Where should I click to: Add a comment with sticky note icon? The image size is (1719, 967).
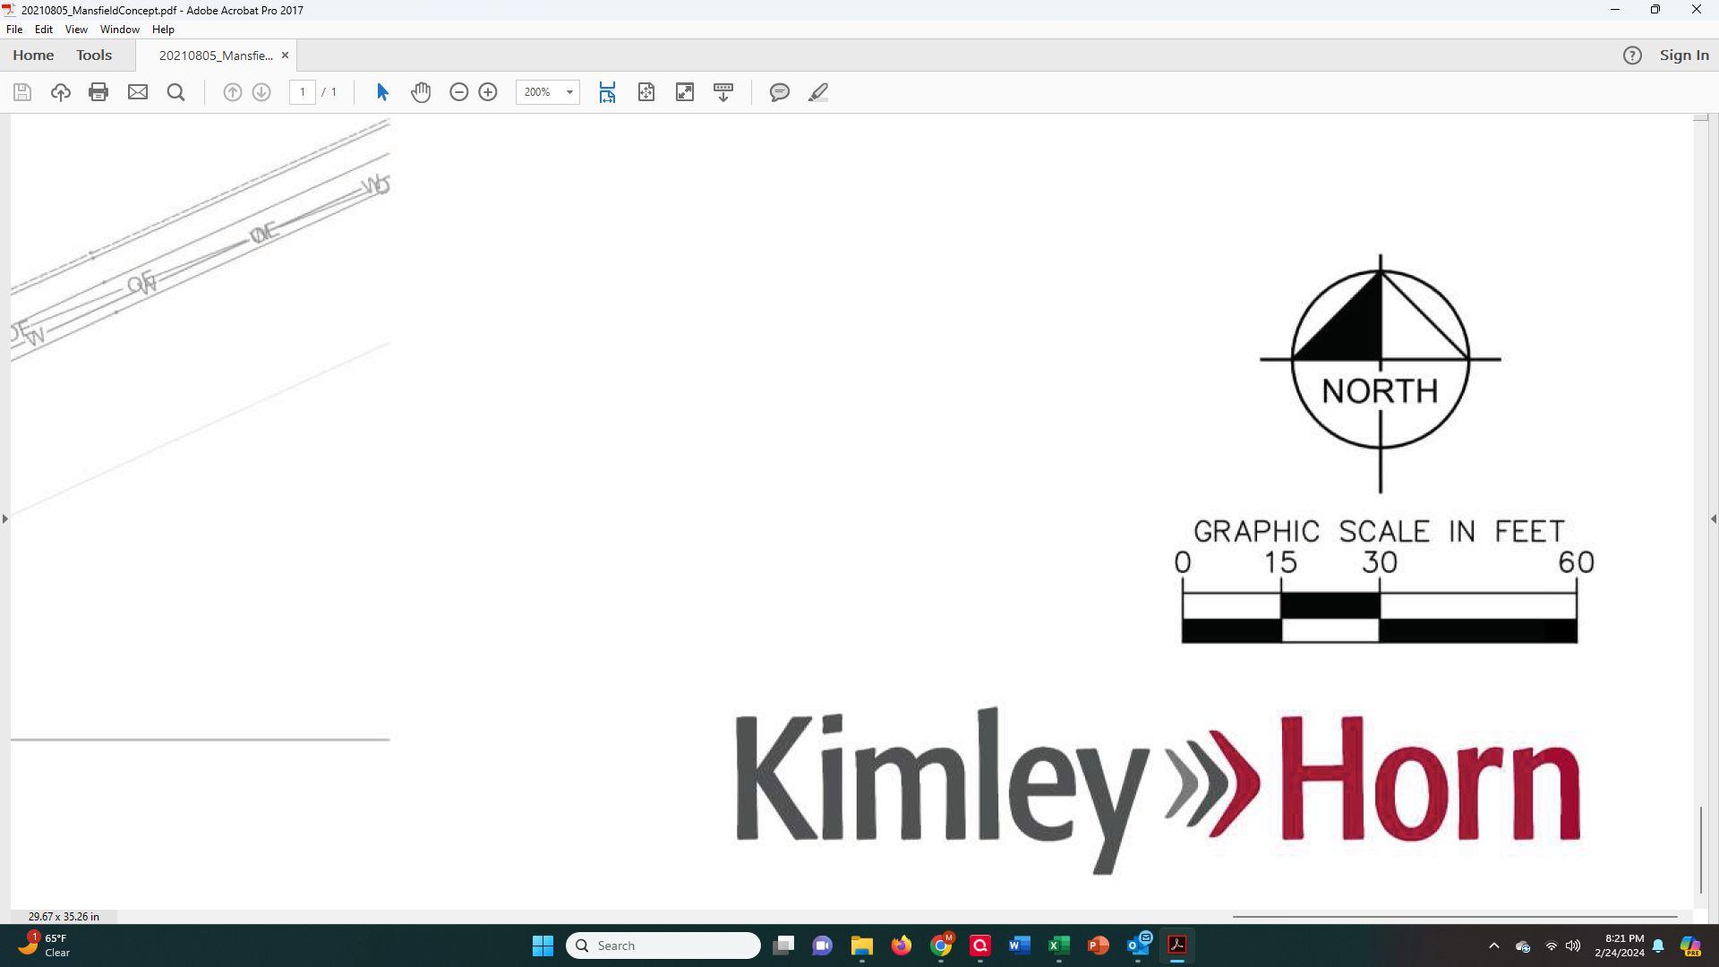click(x=780, y=92)
